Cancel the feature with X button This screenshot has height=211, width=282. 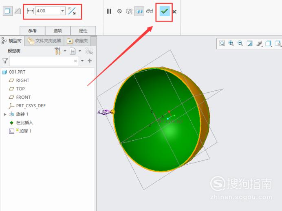pos(174,12)
